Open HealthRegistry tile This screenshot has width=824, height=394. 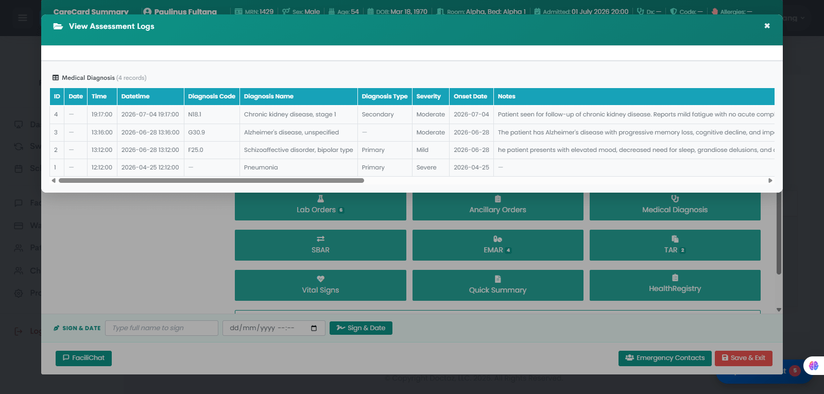[675, 285]
